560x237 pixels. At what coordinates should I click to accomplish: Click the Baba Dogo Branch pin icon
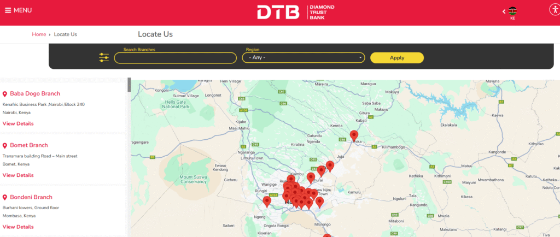pos(5,94)
